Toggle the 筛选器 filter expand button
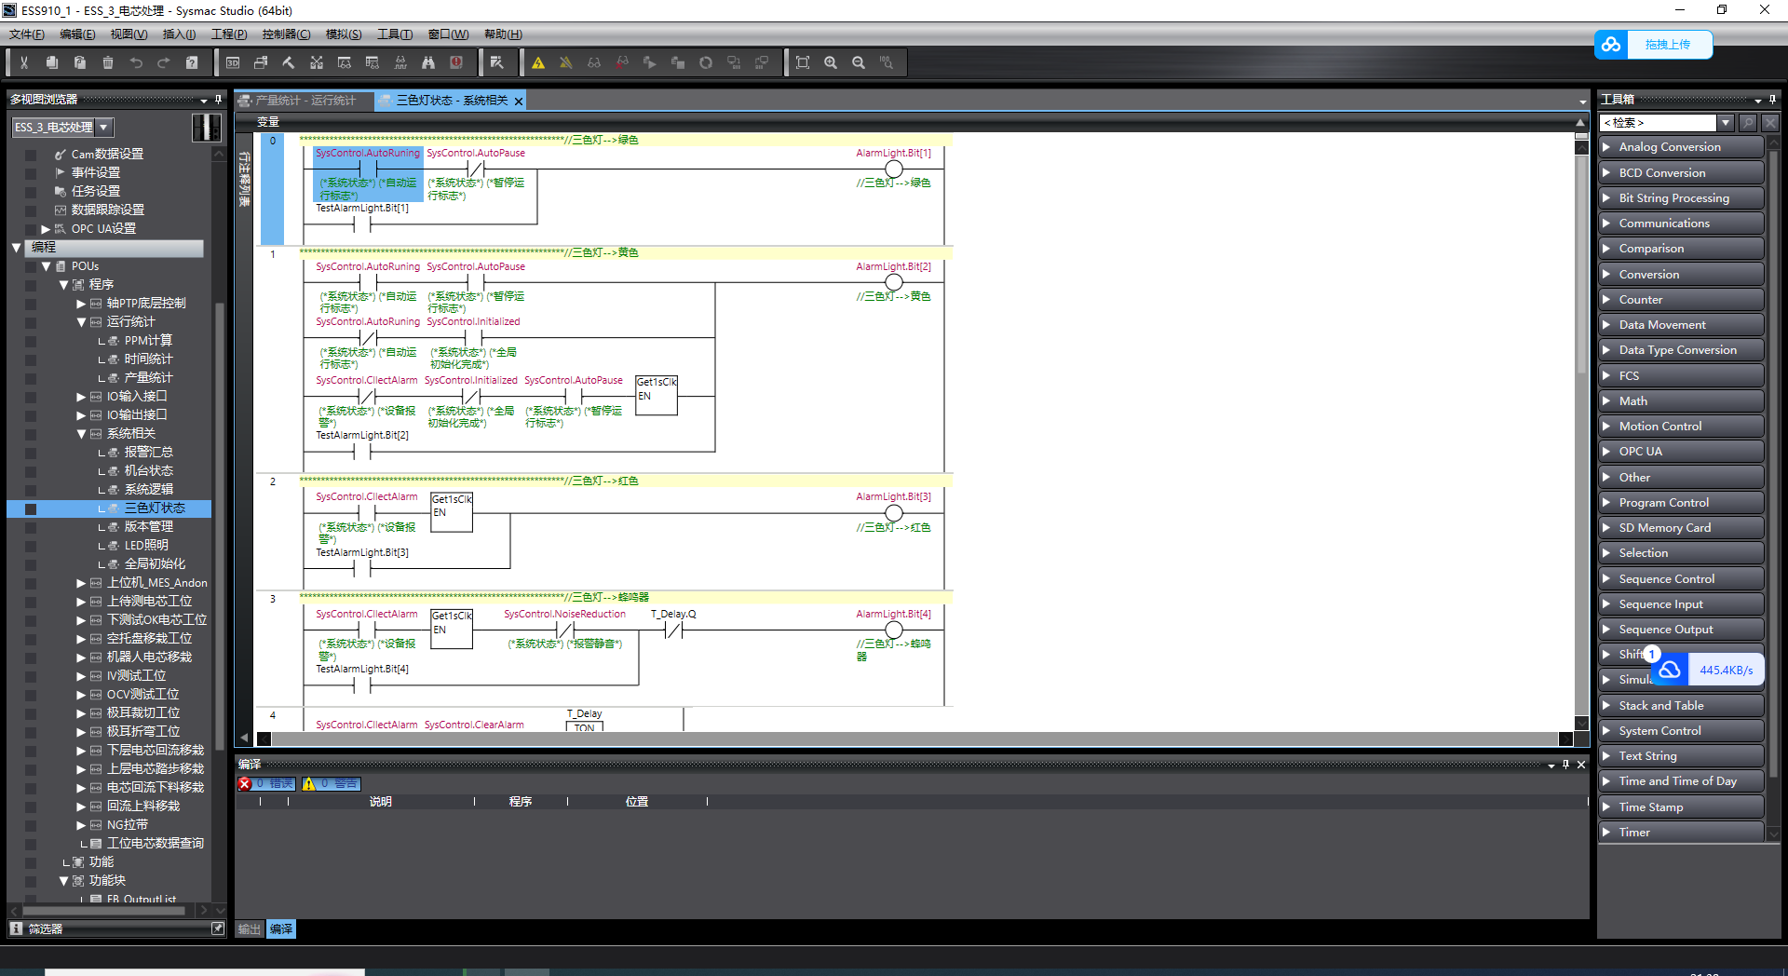This screenshot has height=976, width=1788. (x=218, y=929)
